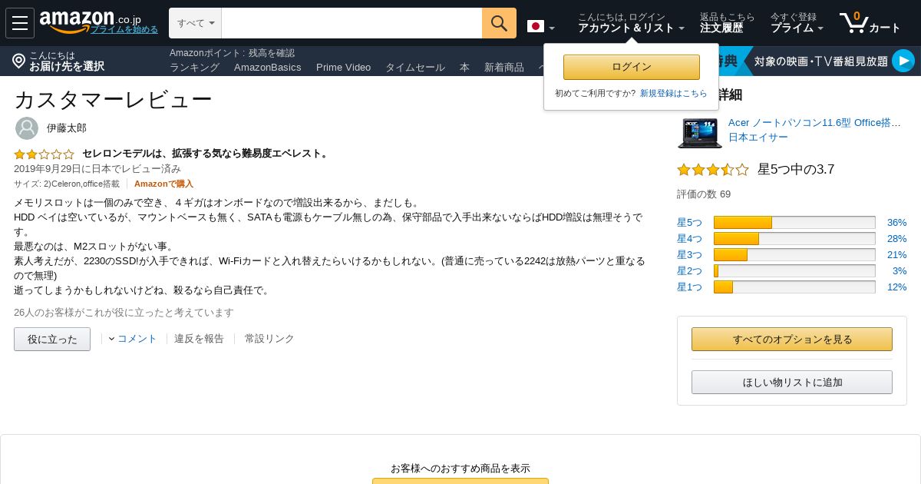Open the Japan flag language selector
The image size is (921, 484).
[541, 27]
